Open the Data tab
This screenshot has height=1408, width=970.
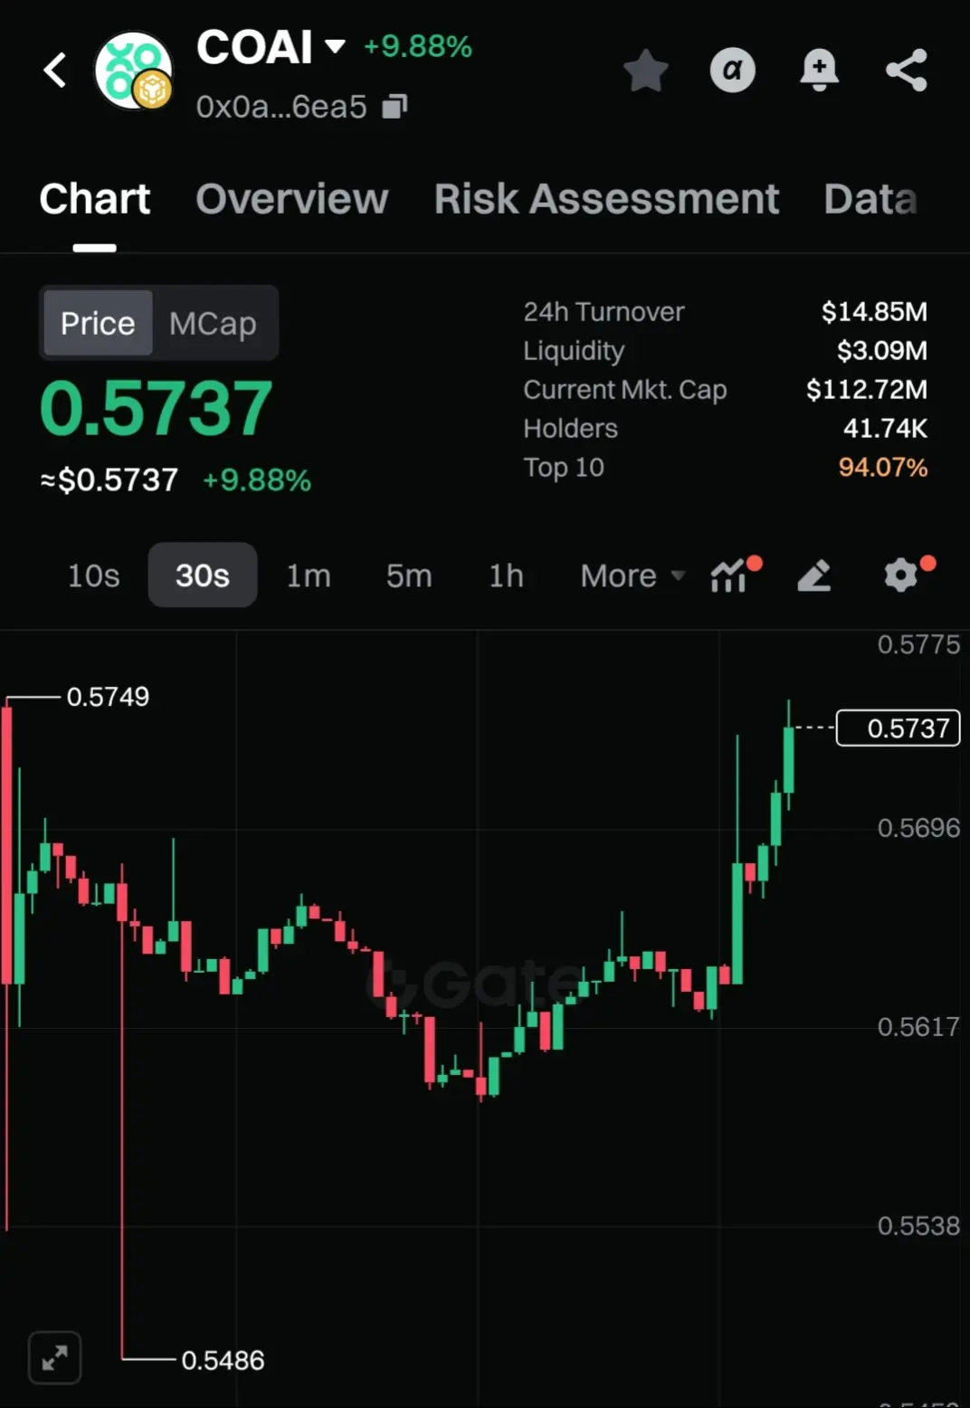[870, 199]
